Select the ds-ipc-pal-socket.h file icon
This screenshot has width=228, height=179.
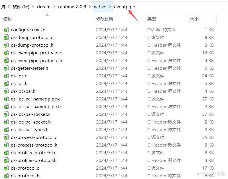pos(6,122)
